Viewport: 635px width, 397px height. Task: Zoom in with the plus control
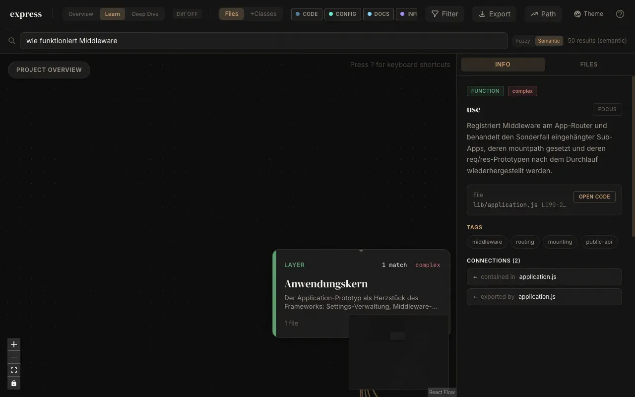coord(14,344)
